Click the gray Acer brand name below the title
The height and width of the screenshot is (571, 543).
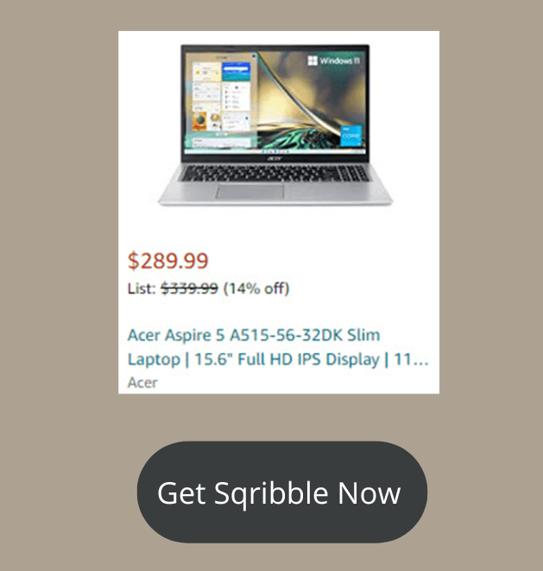142,383
